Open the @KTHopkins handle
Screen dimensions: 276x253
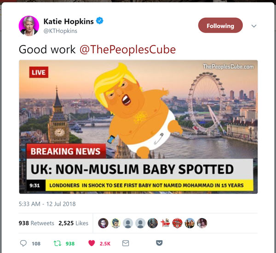[x=60, y=31]
